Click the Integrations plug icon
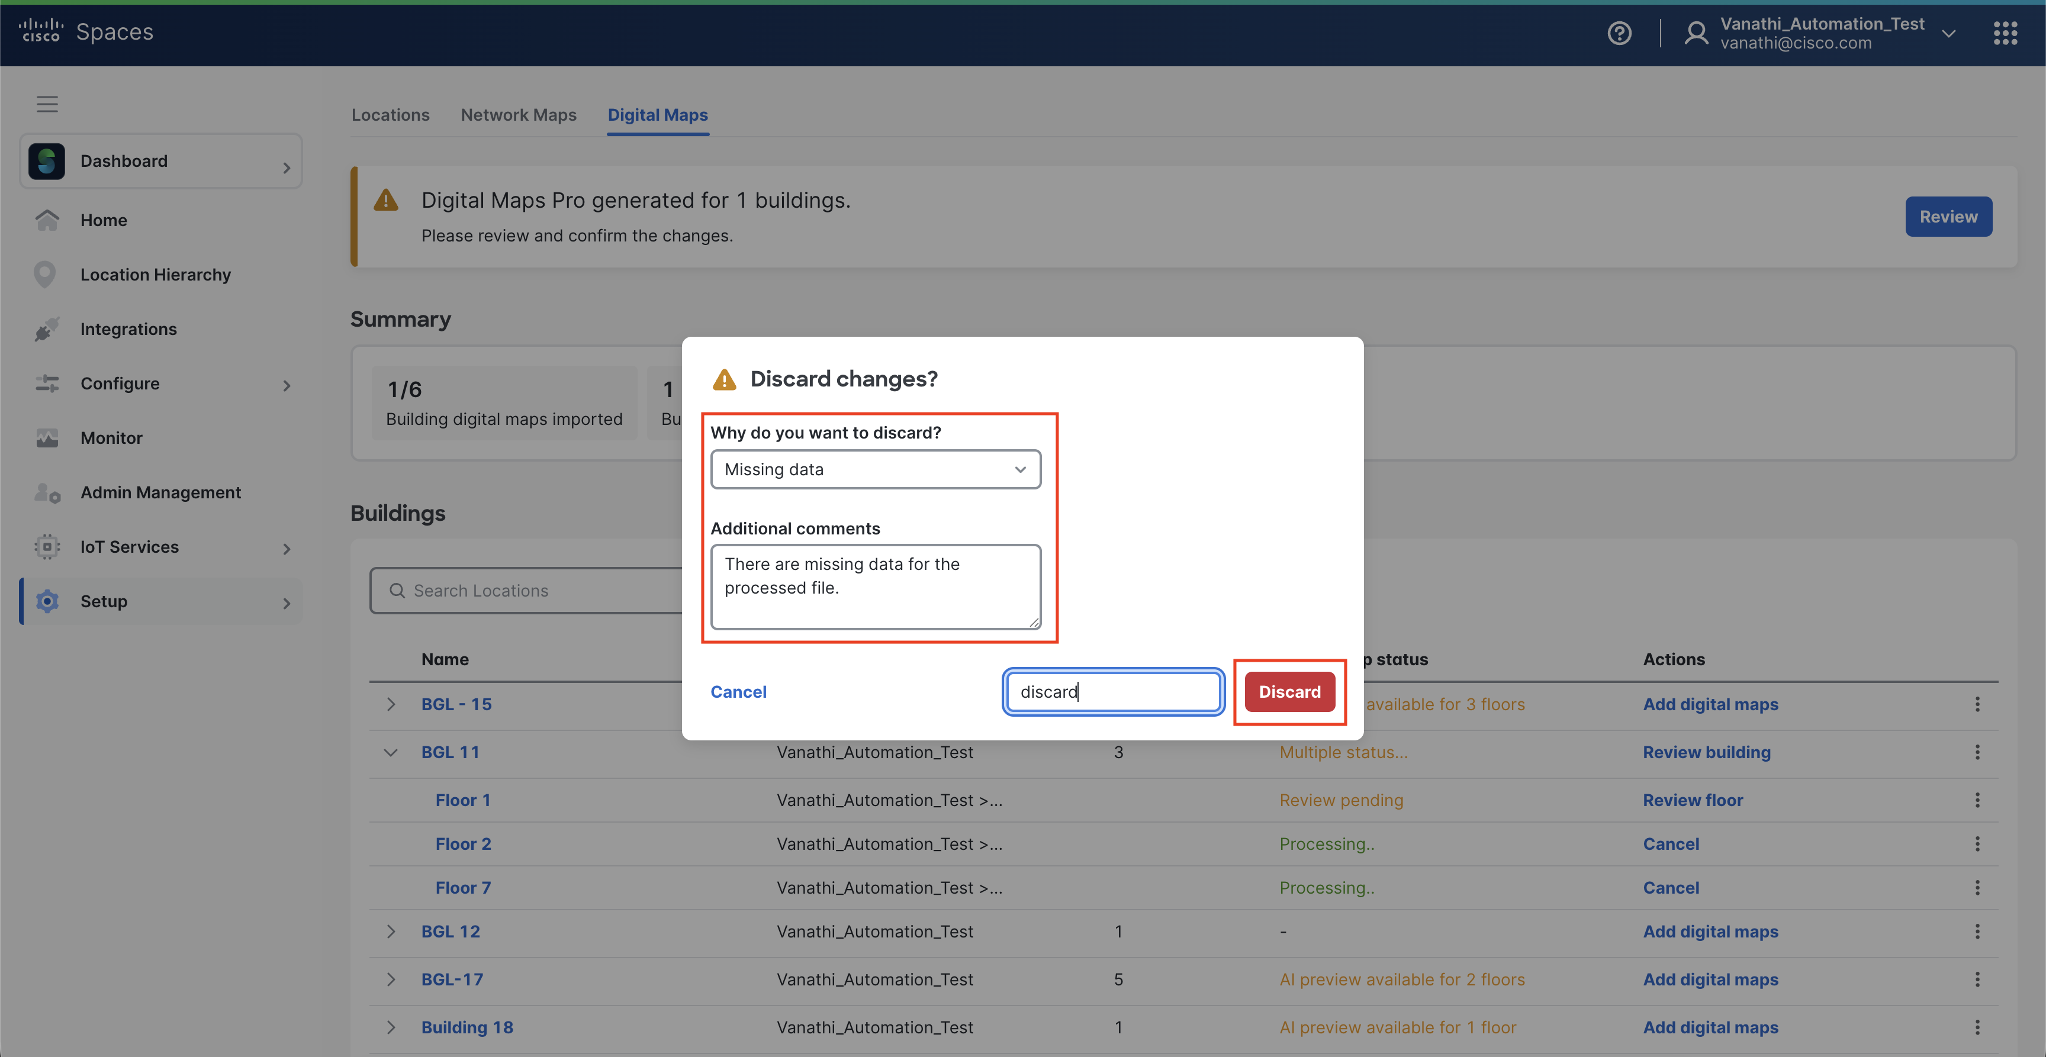 (x=47, y=329)
